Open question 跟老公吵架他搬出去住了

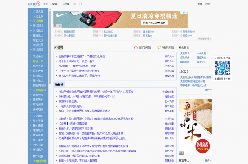pos(80,75)
